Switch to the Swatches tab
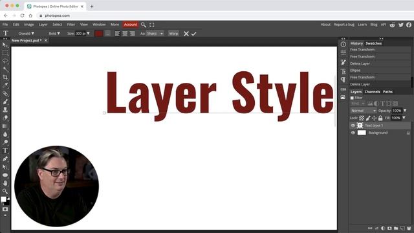Screen dimensions: 414x233 pyautogui.click(x=373, y=43)
